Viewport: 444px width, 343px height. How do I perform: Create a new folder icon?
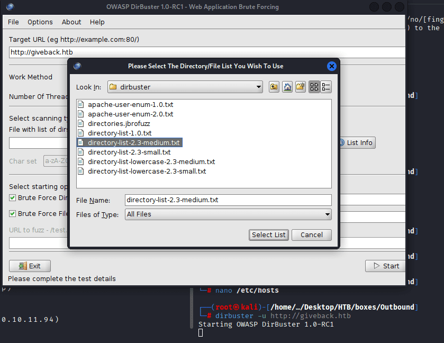[x=301, y=87]
